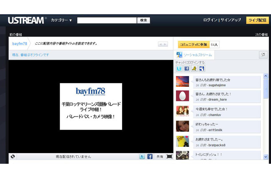The width and height of the screenshot is (271, 178).
Task: Log in to chat with MySpace icon
Action: pos(202,69)
